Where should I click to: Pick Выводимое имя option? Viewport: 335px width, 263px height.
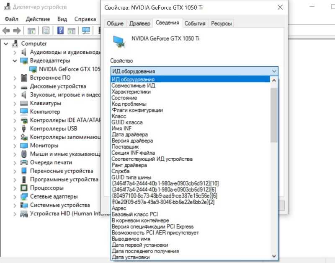[131, 239]
